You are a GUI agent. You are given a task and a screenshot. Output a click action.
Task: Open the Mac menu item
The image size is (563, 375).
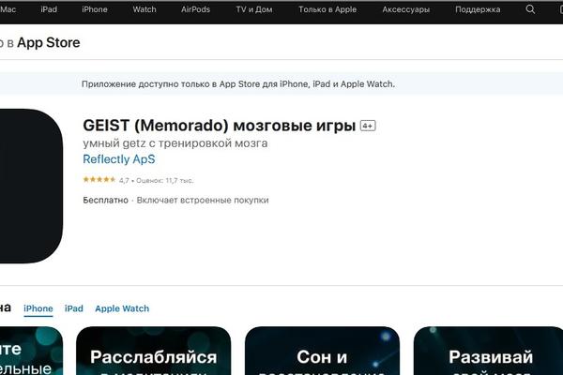pos(8,9)
